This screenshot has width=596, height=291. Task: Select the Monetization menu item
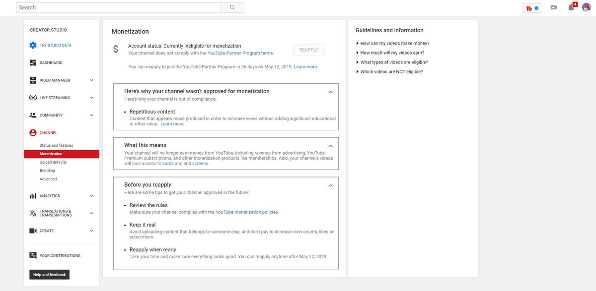pos(62,154)
